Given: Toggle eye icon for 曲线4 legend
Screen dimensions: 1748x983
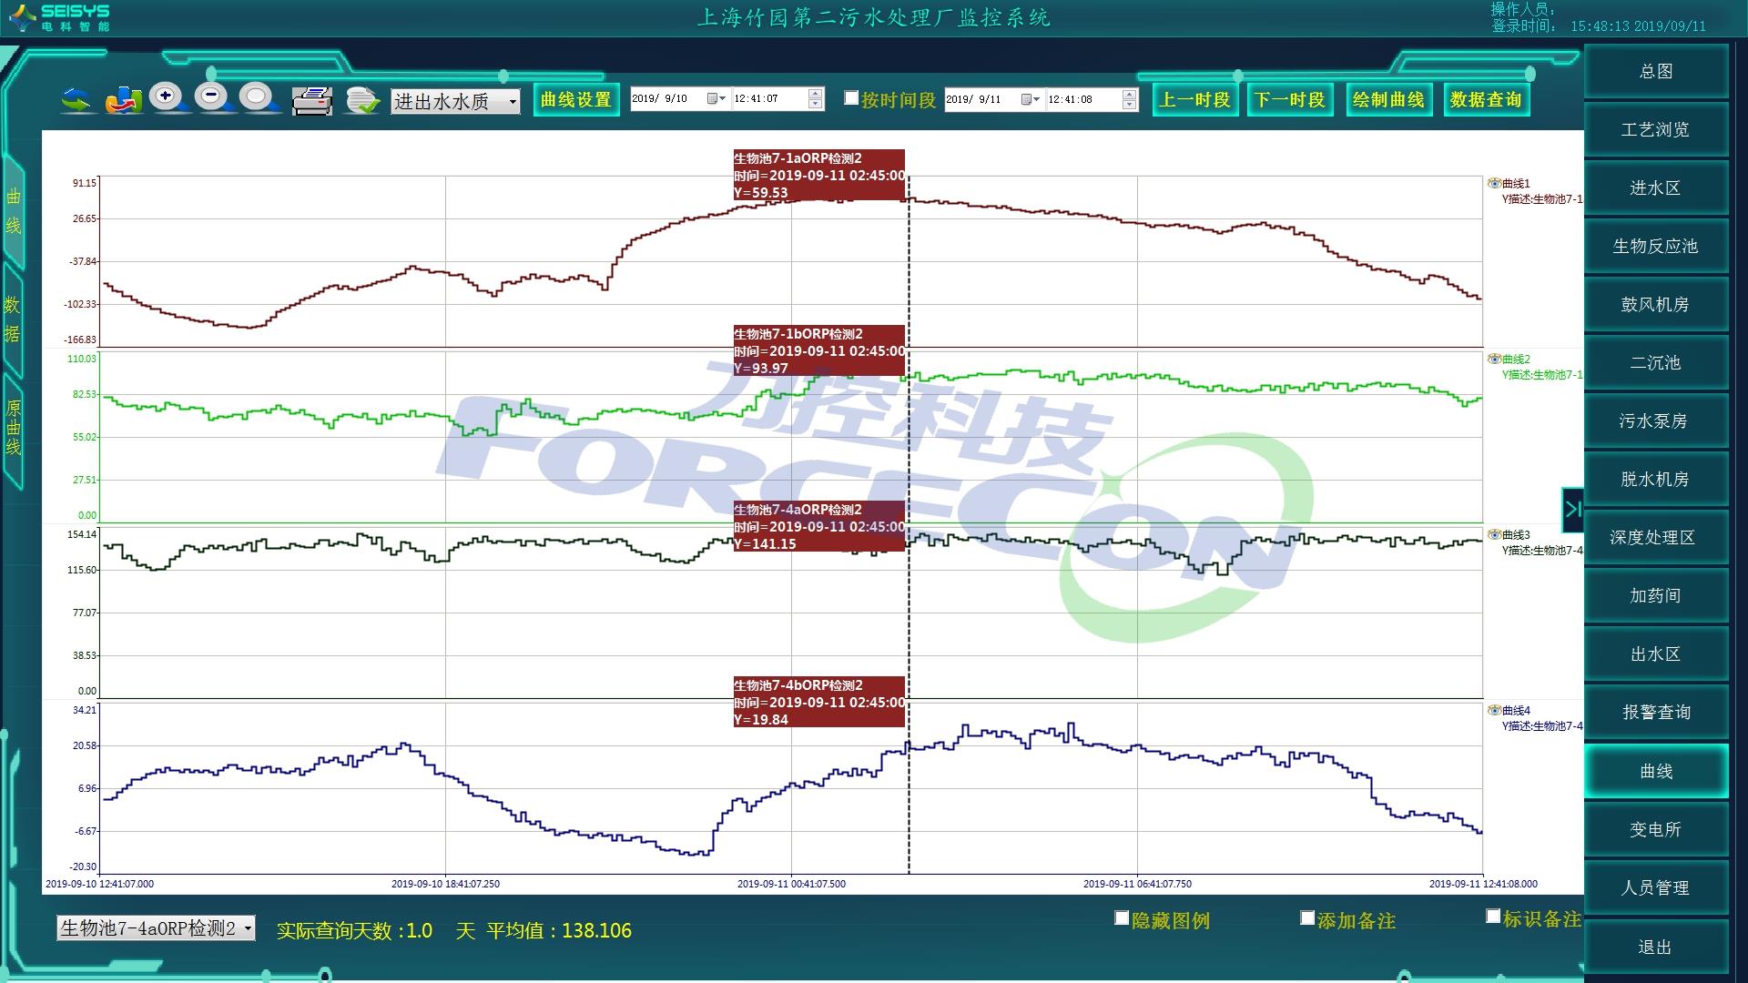Looking at the screenshot, I should pos(1494,710).
